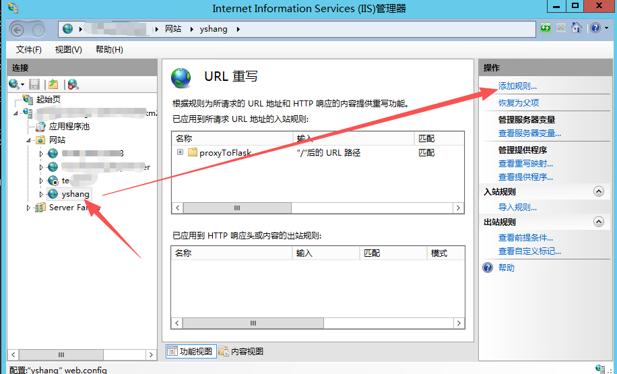Click the proxyToFlask folder icon
This screenshot has height=374, width=617.
193,152
